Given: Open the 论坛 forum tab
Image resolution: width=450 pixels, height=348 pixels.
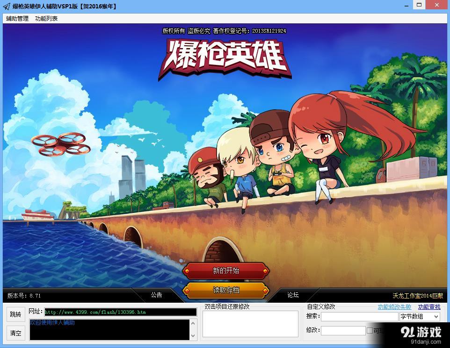Looking at the screenshot, I should click(293, 295).
